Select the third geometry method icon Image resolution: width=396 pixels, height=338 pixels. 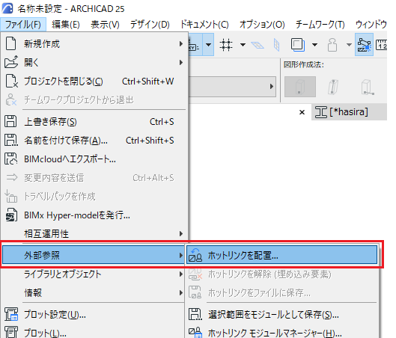click(x=368, y=87)
